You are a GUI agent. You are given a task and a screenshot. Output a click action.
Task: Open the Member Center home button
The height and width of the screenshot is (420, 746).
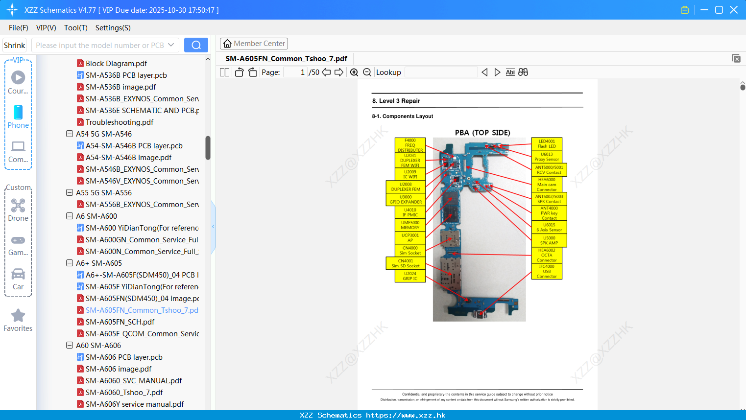[x=254, y=44]
